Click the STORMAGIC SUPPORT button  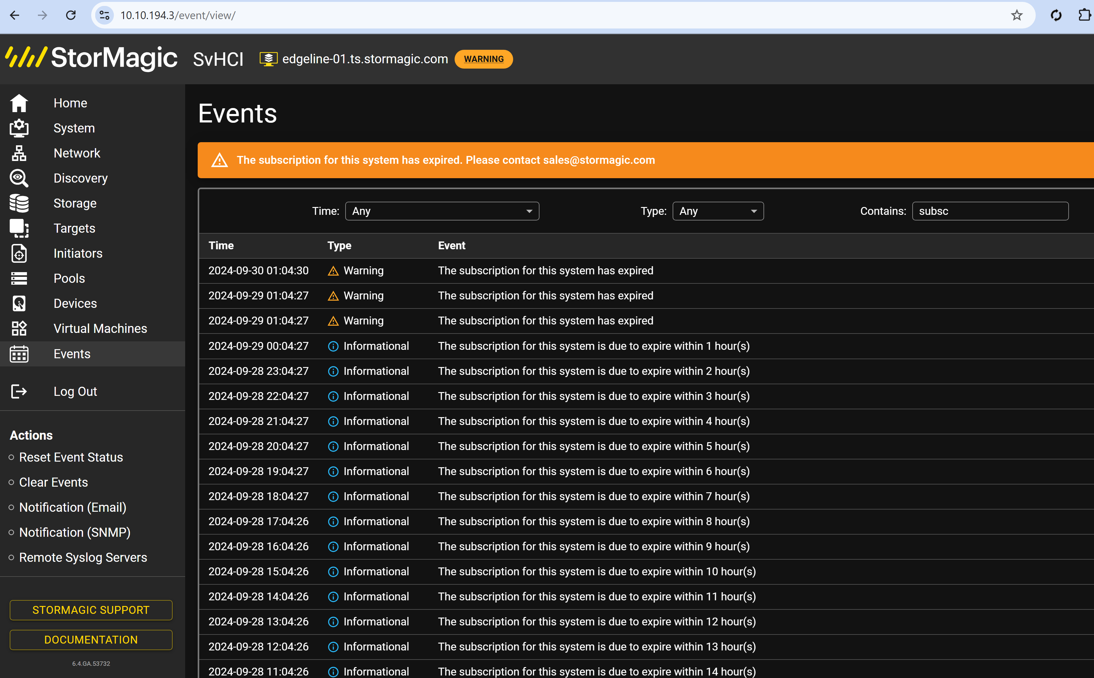(91, 610)
